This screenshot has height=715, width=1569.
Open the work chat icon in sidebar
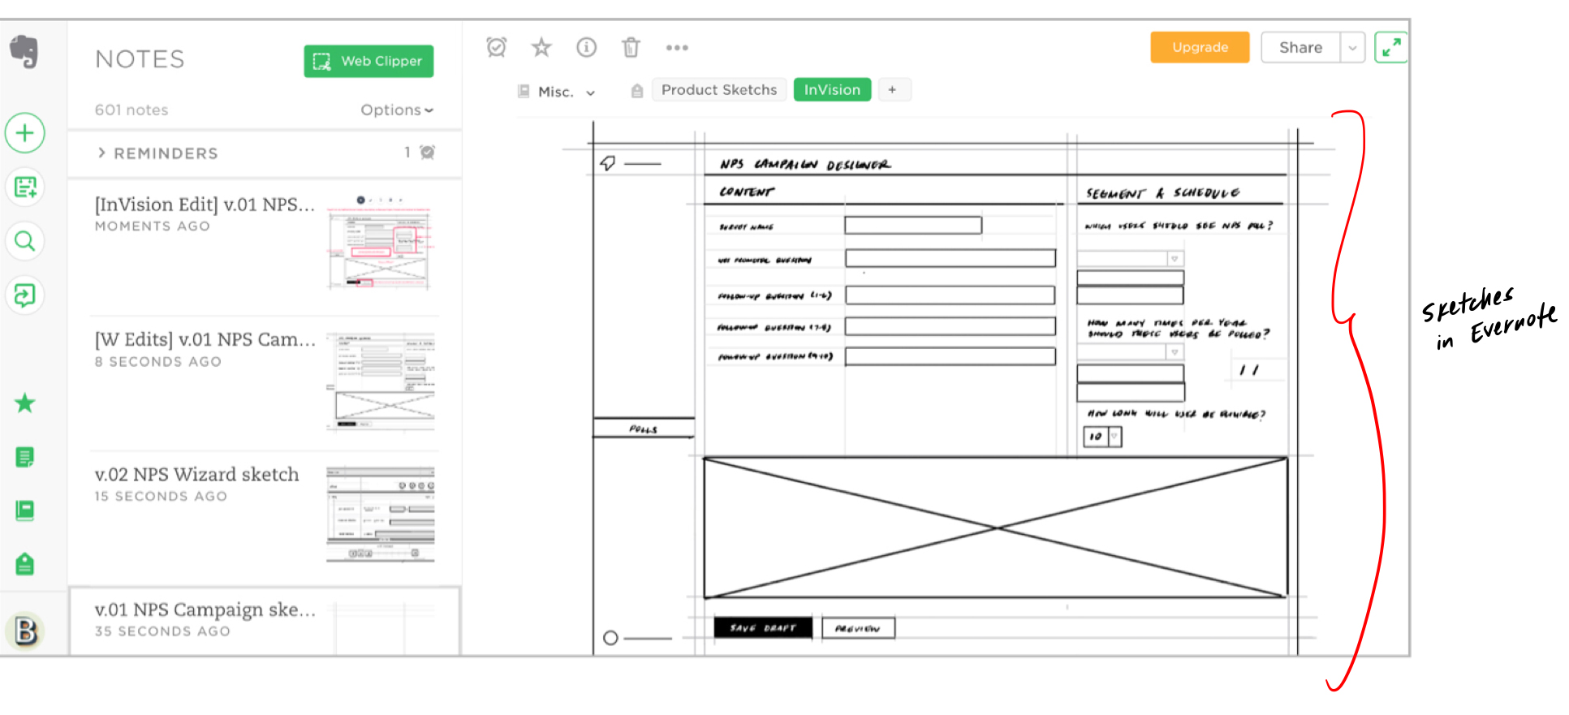point(25,295)
